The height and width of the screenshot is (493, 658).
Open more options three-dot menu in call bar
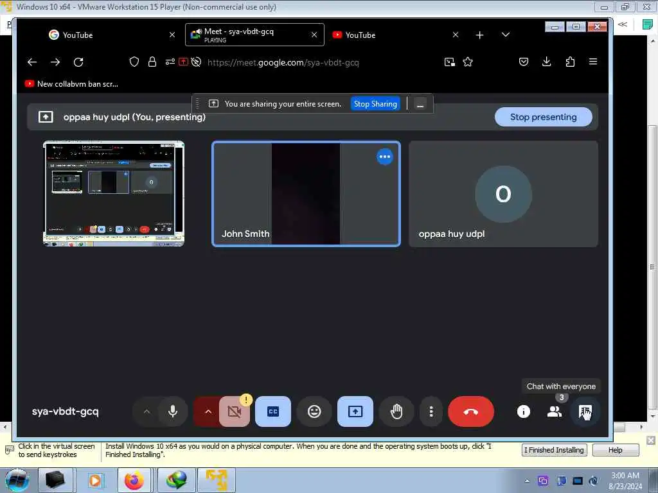point(431,411)
